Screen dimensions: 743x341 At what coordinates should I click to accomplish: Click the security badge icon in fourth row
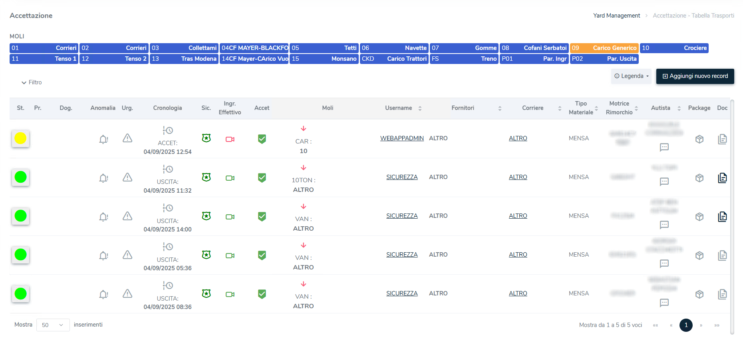(206, 255)
